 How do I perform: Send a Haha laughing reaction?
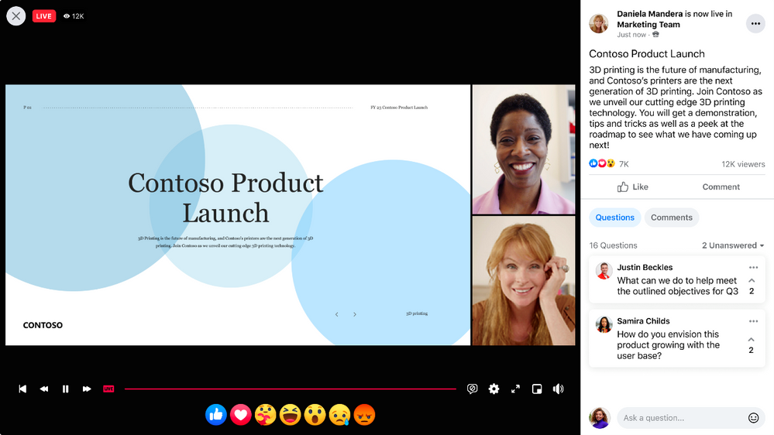pos(291,415)
